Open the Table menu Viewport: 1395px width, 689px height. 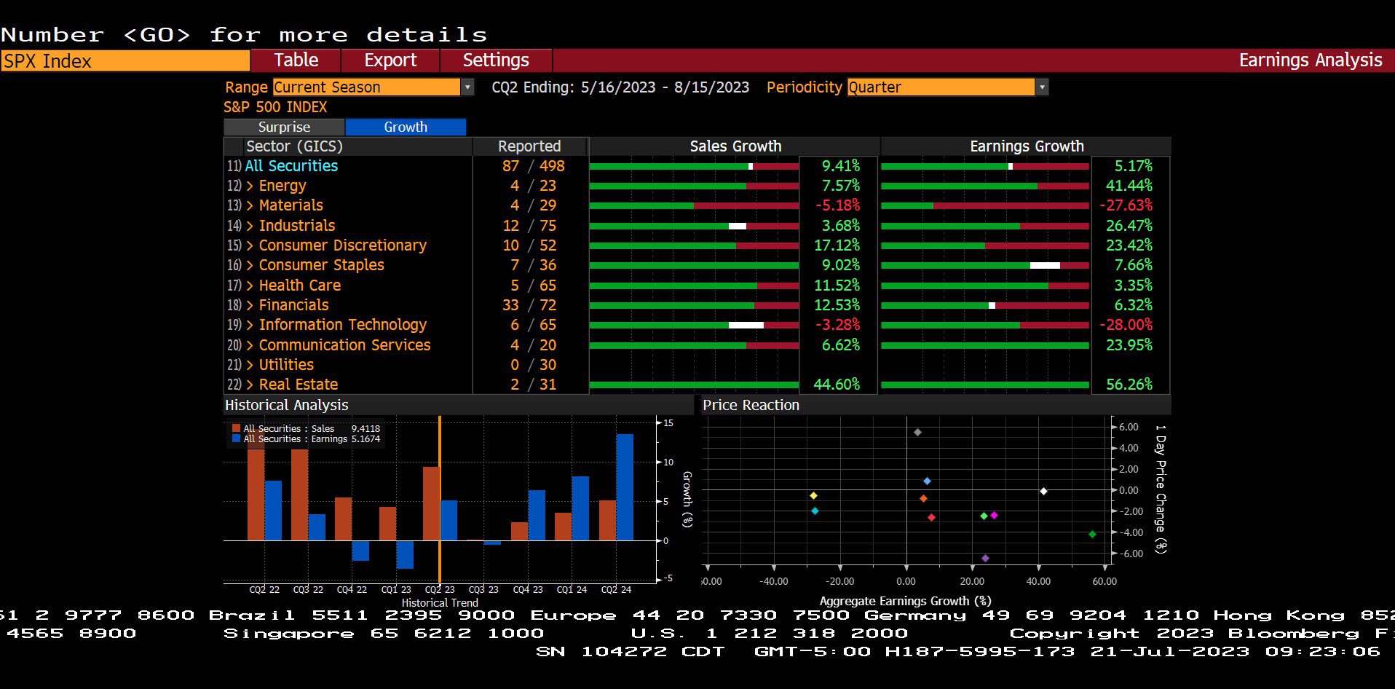pyautogui.click(x=296, y=60)
